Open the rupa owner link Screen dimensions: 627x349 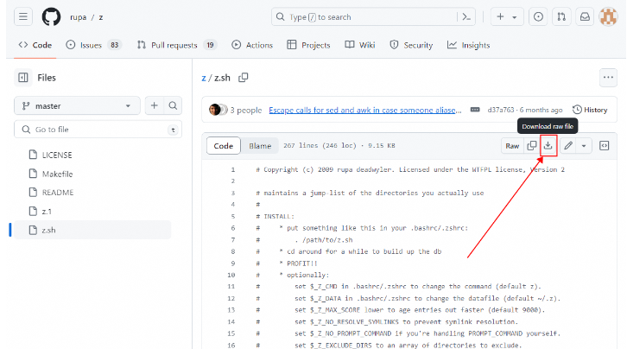click(78, 17)
